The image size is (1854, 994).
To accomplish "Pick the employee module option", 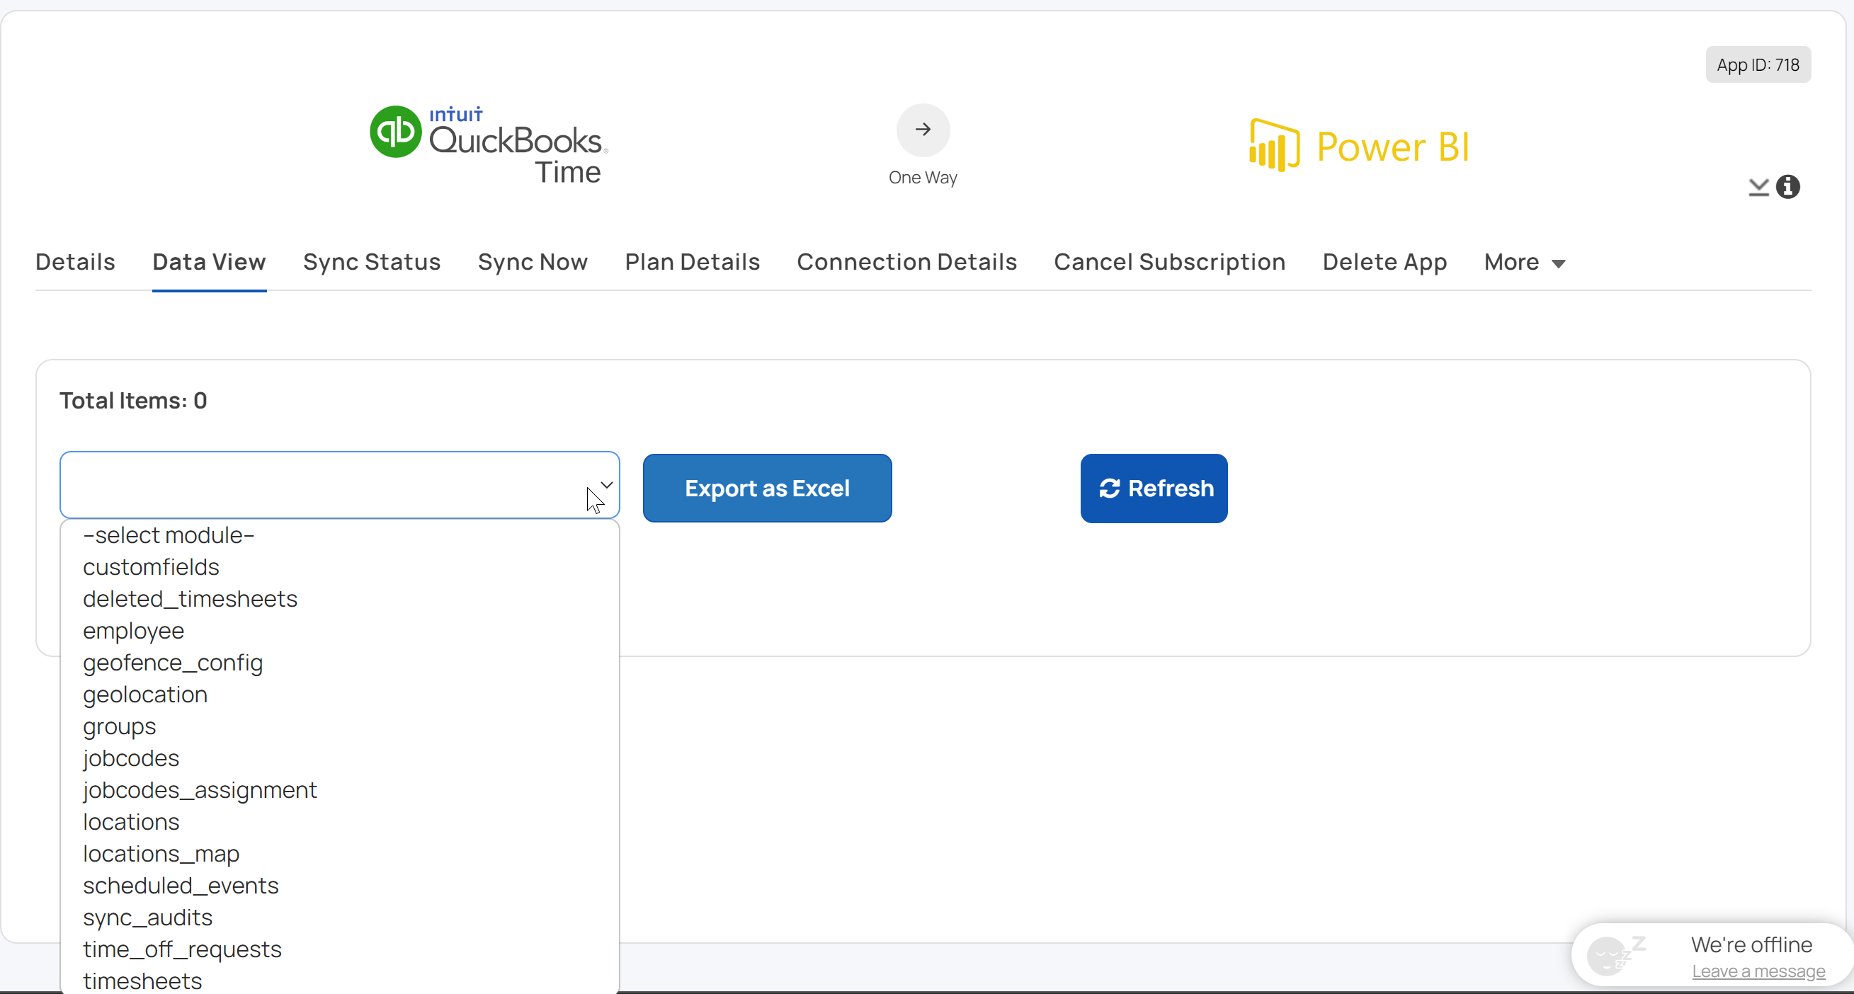I will pos(340,631).
